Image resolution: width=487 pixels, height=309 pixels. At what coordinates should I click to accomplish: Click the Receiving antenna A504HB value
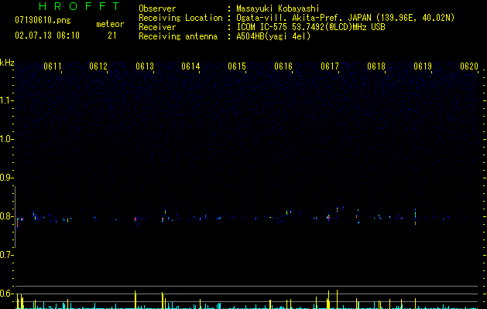(x=273, y=36)
